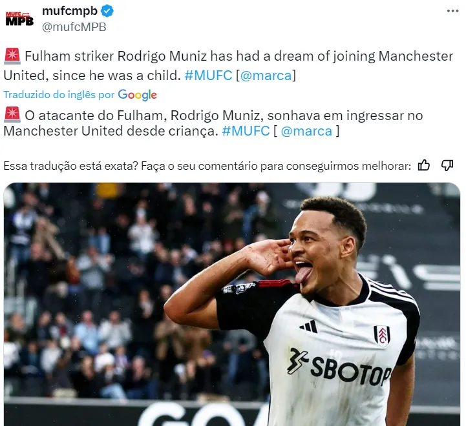Click the siren emoji in Portuguese translation
The height and width of the screenshot is (426, 466).
(12, 115)
